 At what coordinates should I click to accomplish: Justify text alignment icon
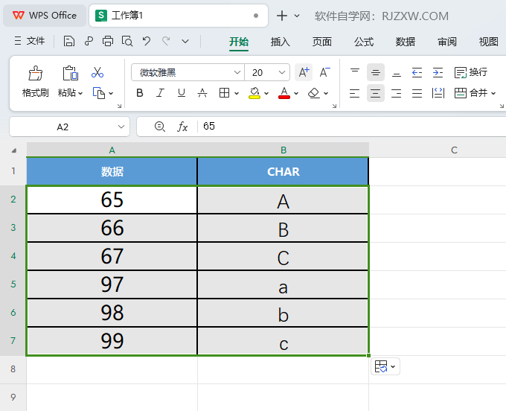click(x=417, y=93)
